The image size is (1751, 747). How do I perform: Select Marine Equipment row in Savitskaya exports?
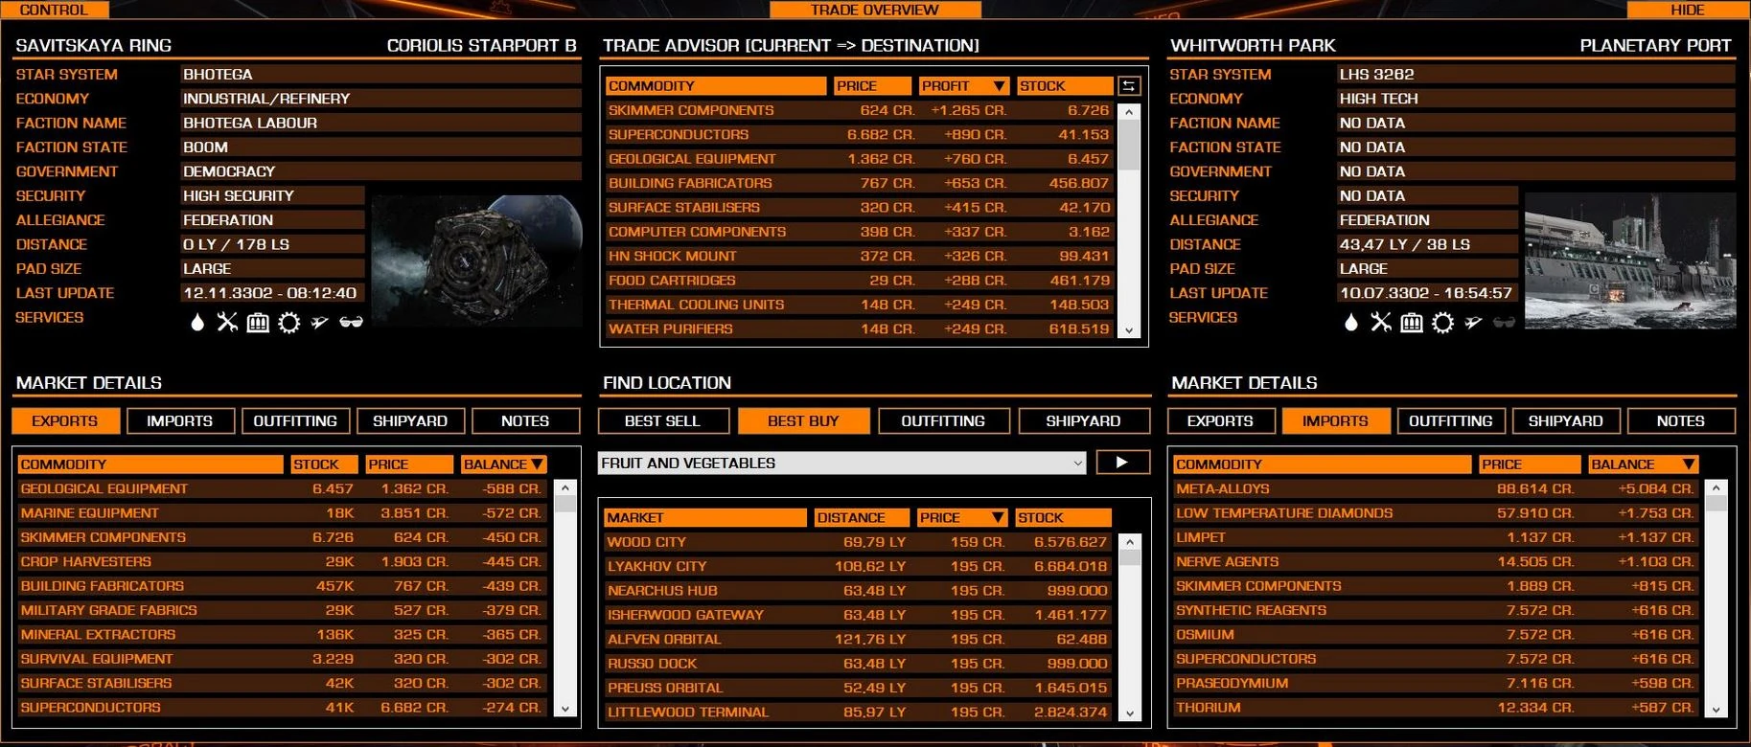pos(282,513)
